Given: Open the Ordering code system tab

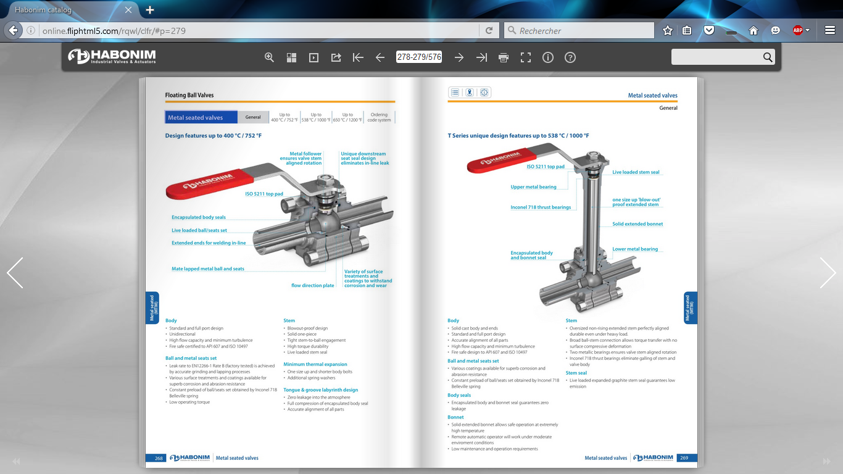Looking at the screenshot, I should [379, 117].
